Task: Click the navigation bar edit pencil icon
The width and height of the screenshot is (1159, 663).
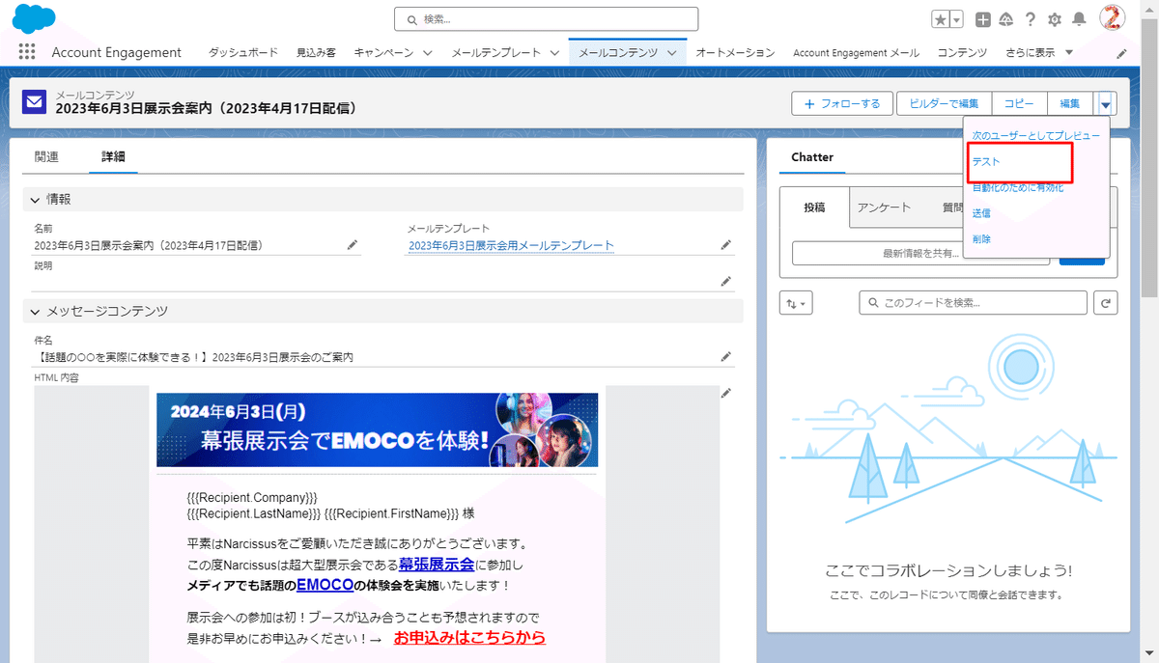Action: click(x=1121, y=53)
